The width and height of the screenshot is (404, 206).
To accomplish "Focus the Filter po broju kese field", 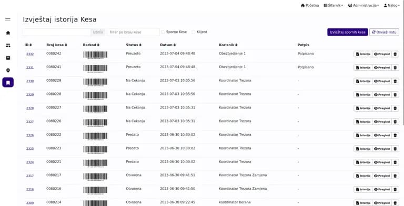I will coord(133,32).
